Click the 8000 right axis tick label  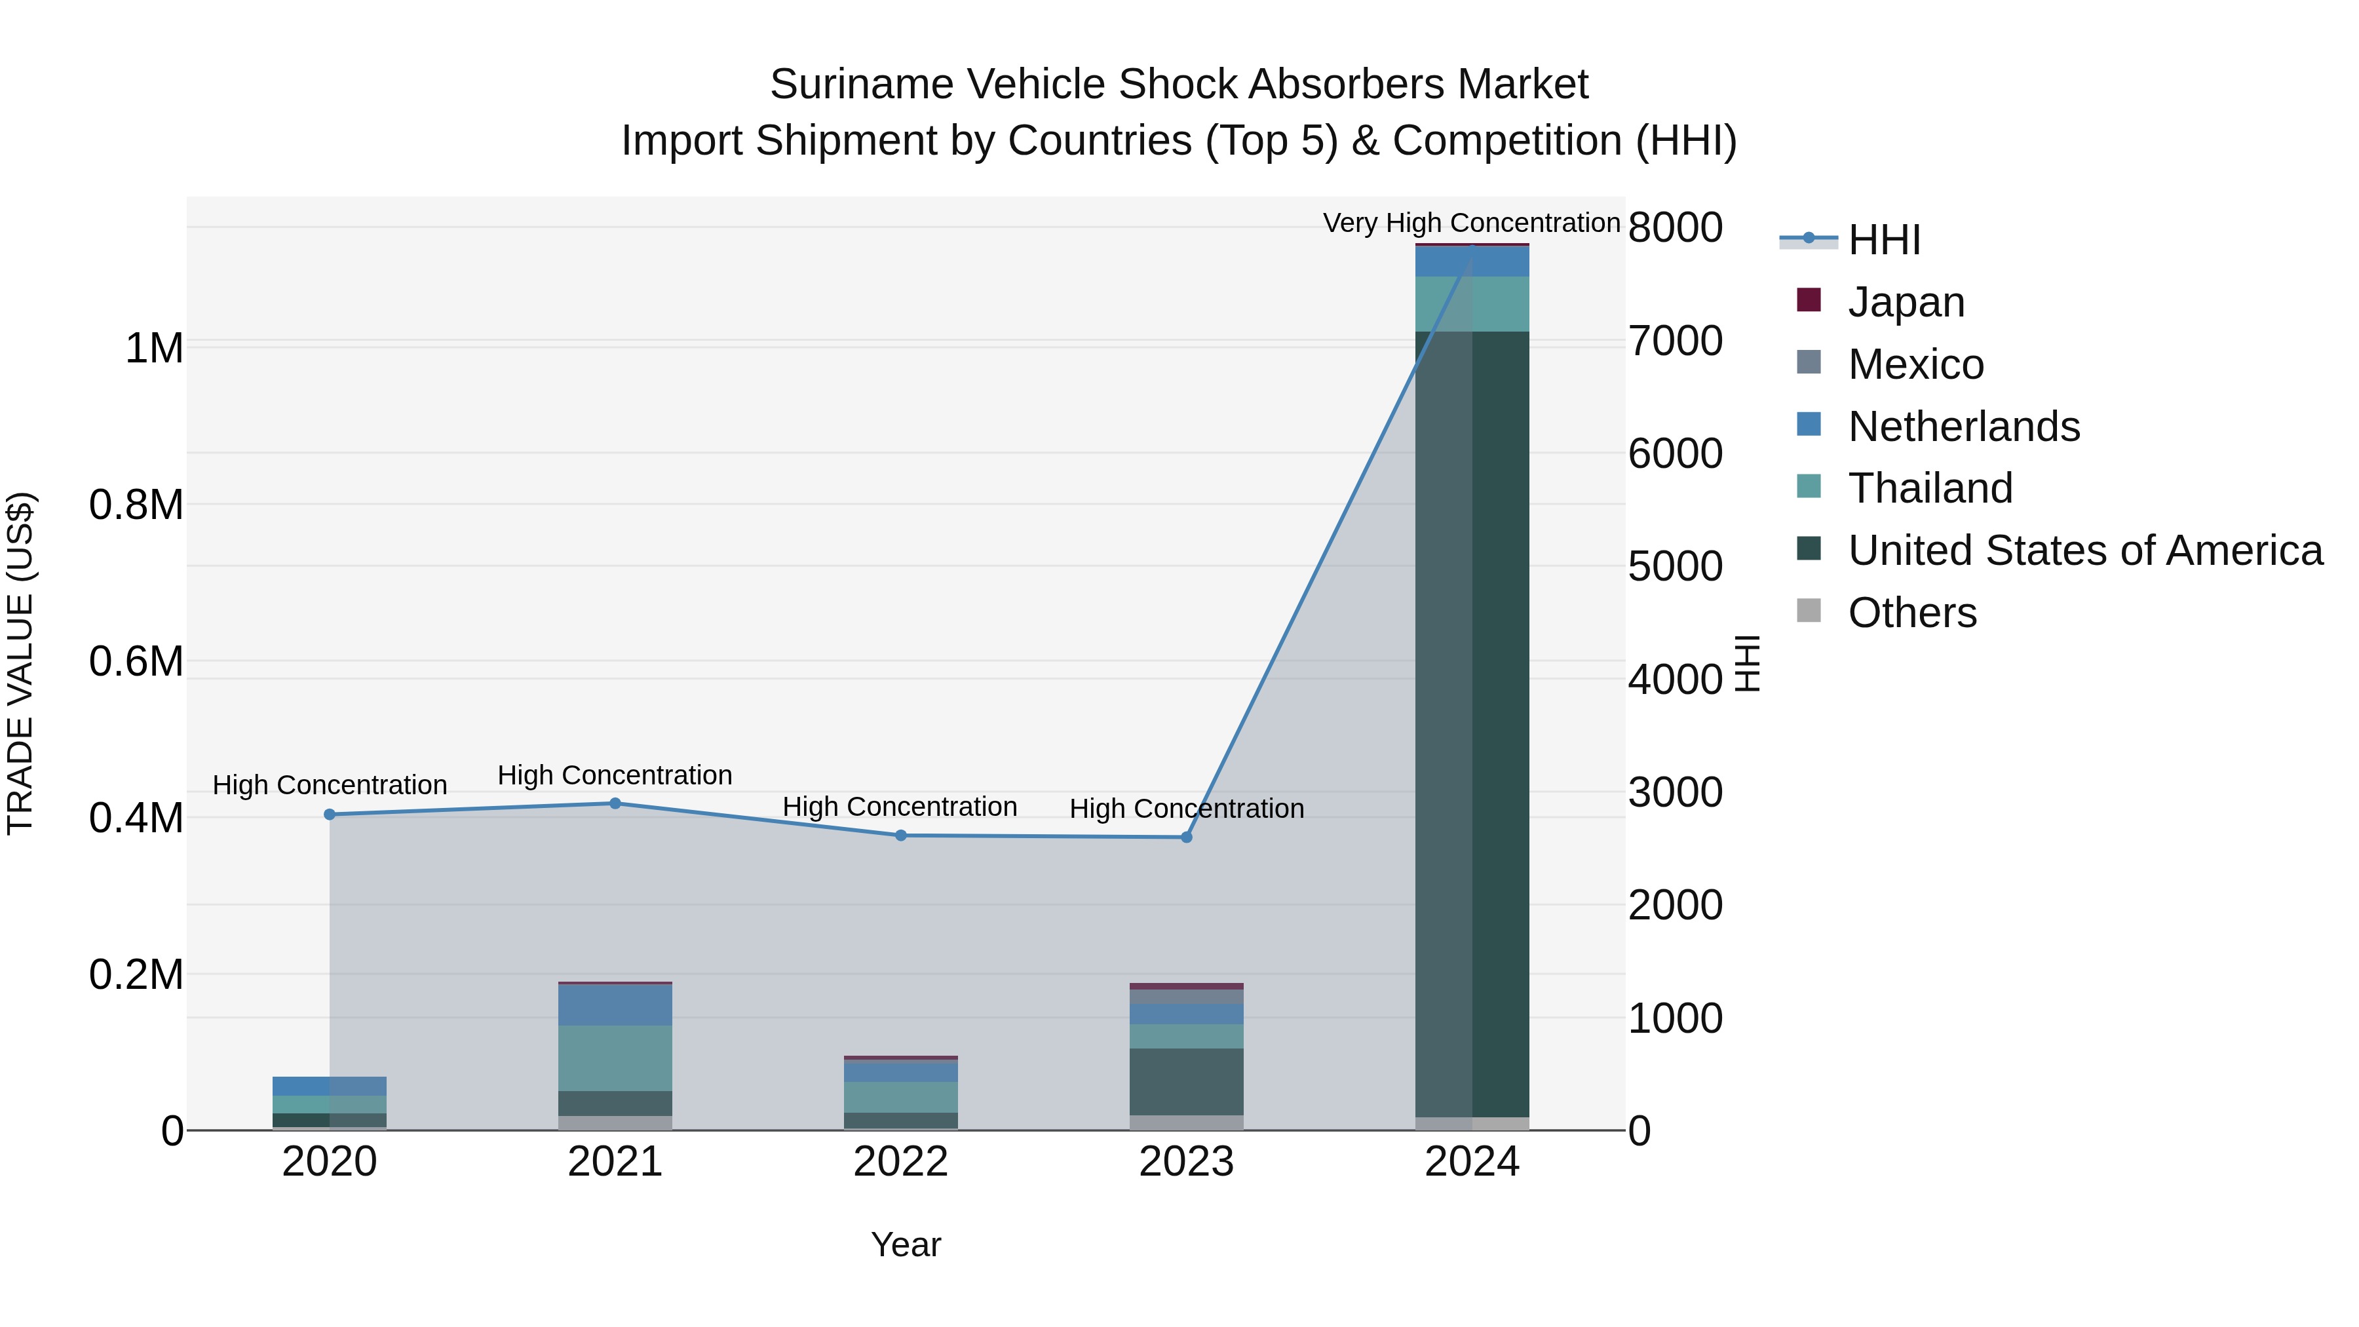(x=1676, y=227)
